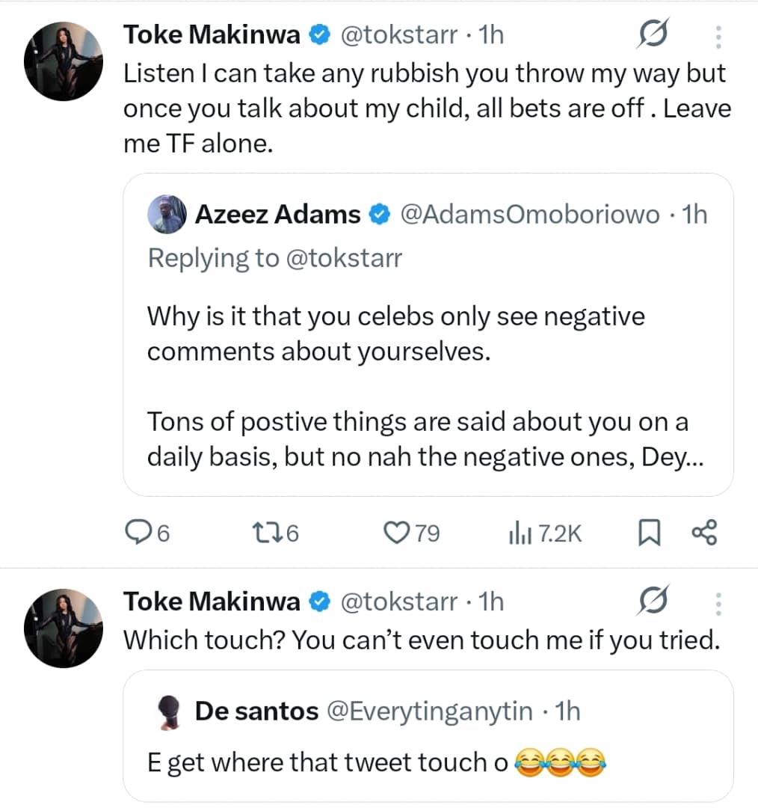This screenshot has height=808, width=758.
Task: Bookmark Azeez Adams' reply using the flag icon
Action: click(650, 533)
